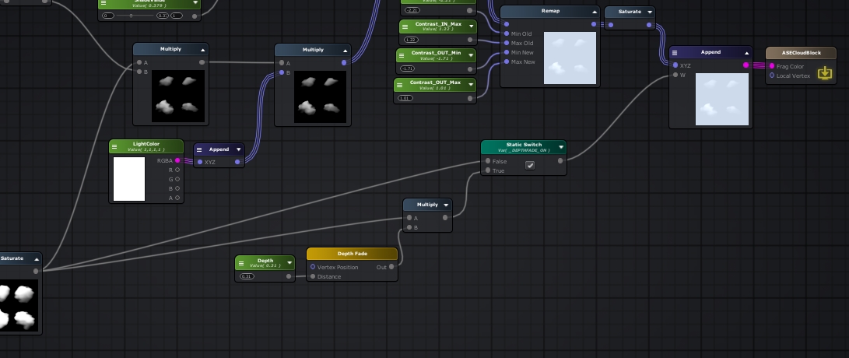Open the white LightColor color swatch
The image size is (849, 358).
(x=129, y=179)
